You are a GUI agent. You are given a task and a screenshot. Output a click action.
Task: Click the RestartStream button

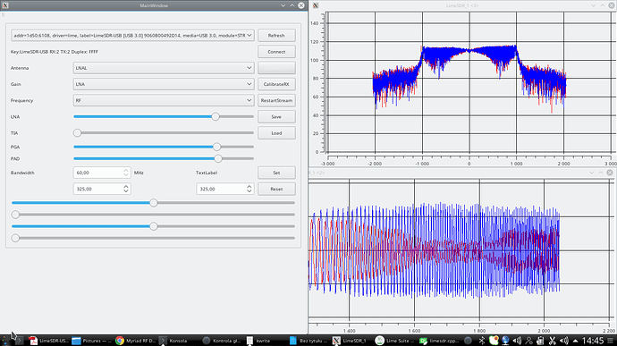(276, 100)
